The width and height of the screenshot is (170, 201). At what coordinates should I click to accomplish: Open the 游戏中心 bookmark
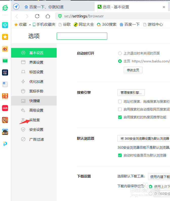click(x=153, y=24)
